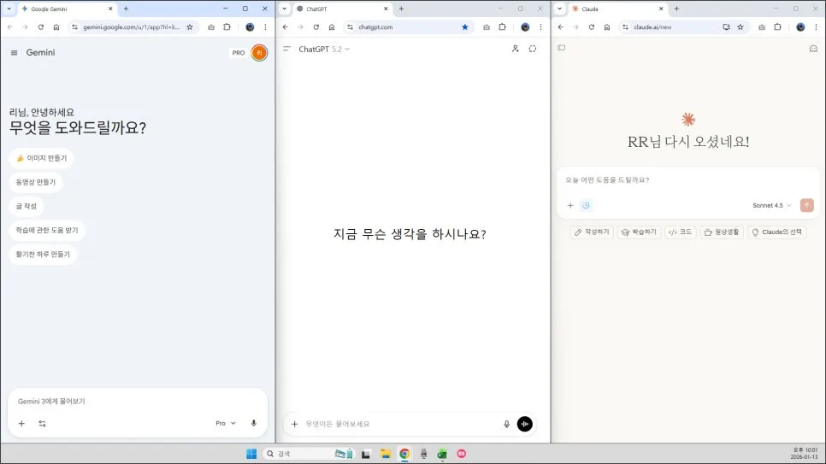Open tab search dropdown in ChatGPT window
The height and width of the screenshot is (464, 826).
point(285,9)
